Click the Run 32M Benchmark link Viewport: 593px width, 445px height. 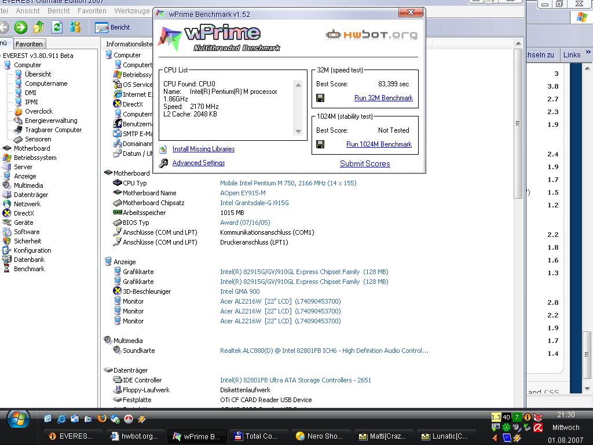click(x=383, y=98)
